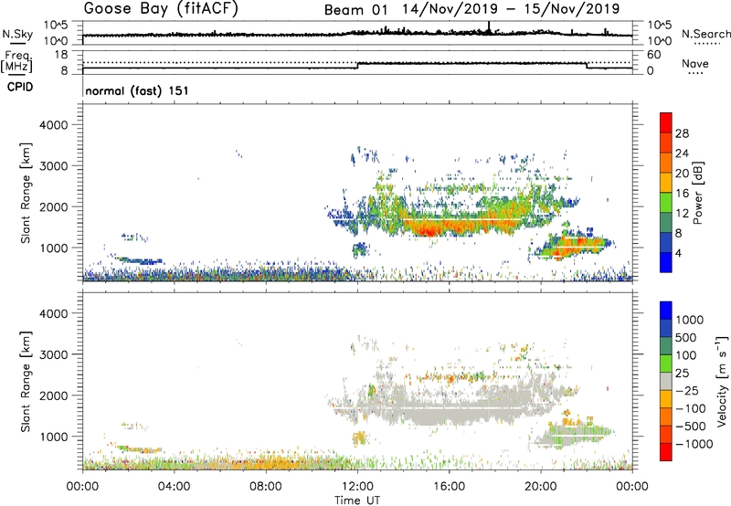This screenshot has height=506, width=731.
Task: Click the '16' label on the Power colorbar
Action: [682, 194]
